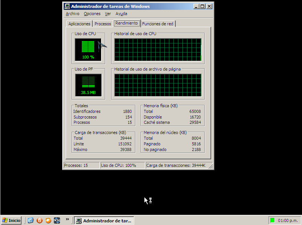Click status bar 'Uso de CPU: 100%'
Viewport: 302px width, 225px height.
(123, 165)
